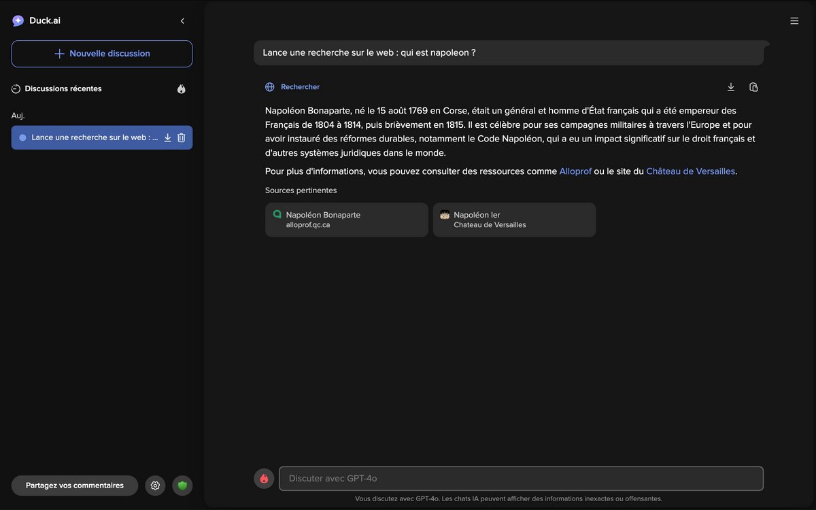Click the 'Auj.' date heading
Image resolution: width=816 pixels, height=510 pixels.
[x=18, y=116]
